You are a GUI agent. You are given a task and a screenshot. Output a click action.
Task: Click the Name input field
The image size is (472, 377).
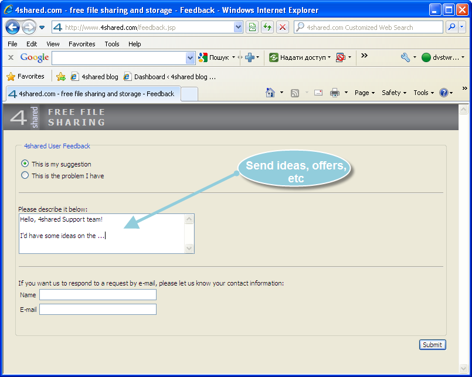click(98, 295)
